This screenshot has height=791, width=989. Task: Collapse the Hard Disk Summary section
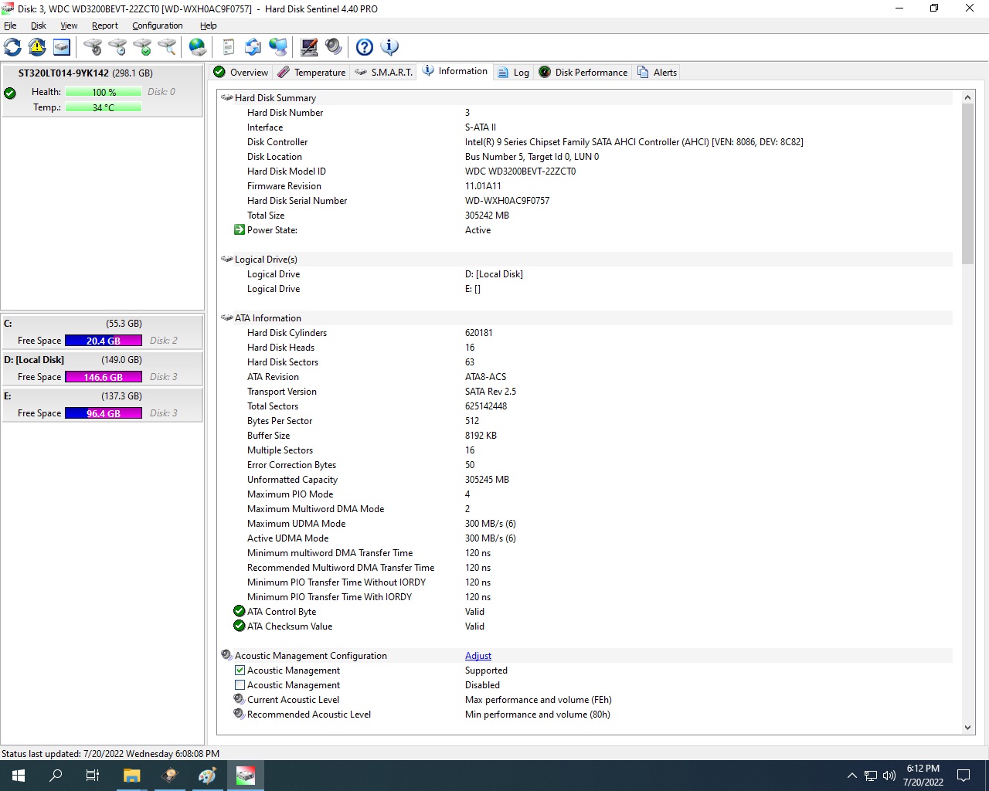click(227, 97)
